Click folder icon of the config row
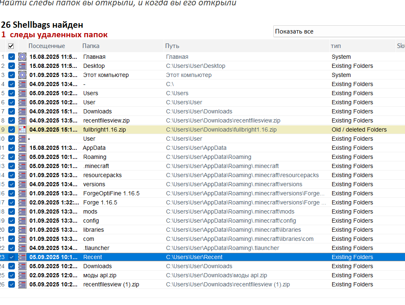Viewport: 405px width, 305px height. pyautogui.click(x=22, y=221)
